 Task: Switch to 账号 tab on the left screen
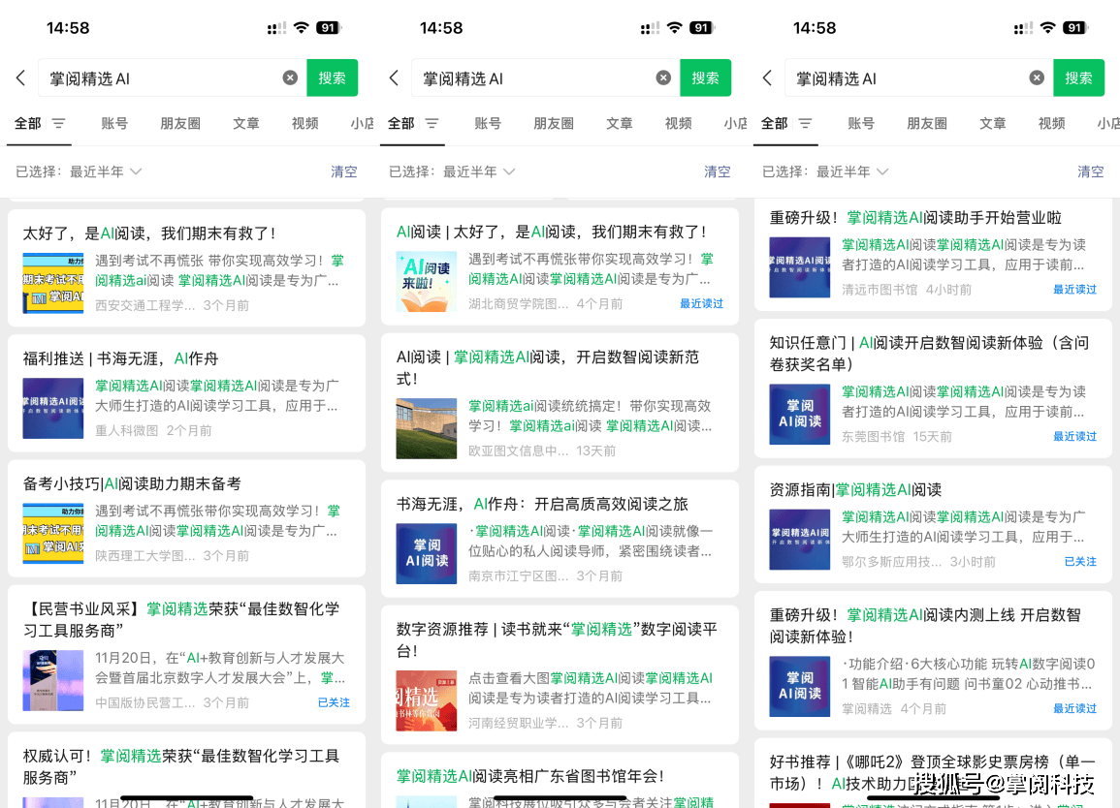pyautogui.click(x=114, y=123)
